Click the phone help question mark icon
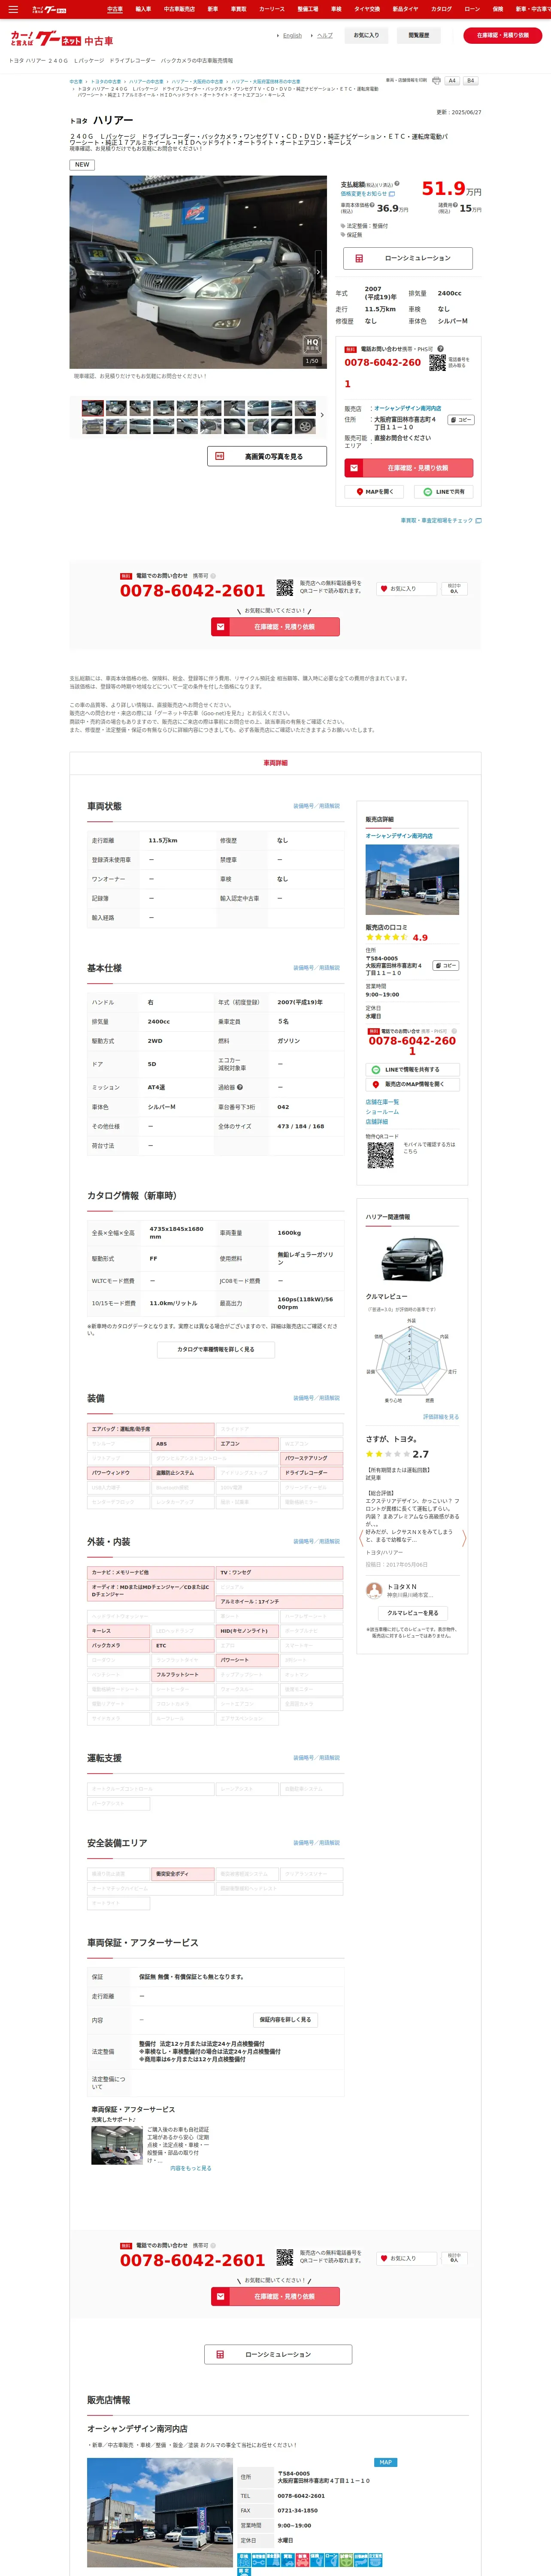The height and width of the screenshot is (2576, 551). [x=440, y=349]
